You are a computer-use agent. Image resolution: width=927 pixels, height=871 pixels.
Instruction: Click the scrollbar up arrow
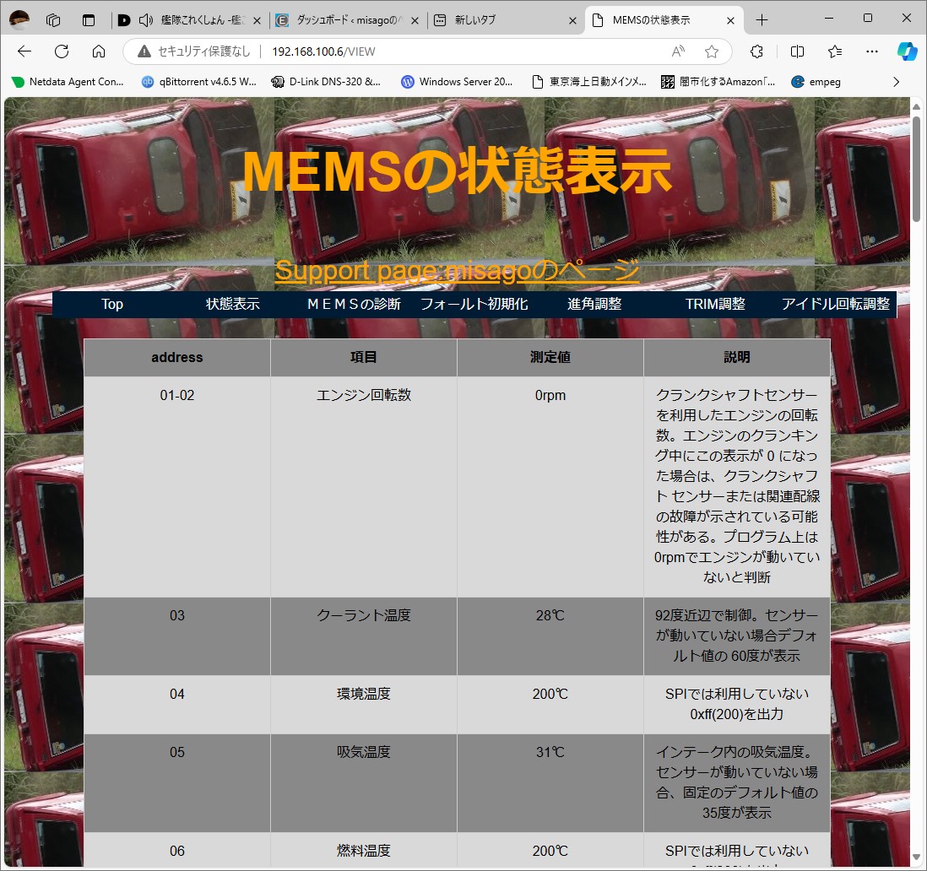pos(916,107)
